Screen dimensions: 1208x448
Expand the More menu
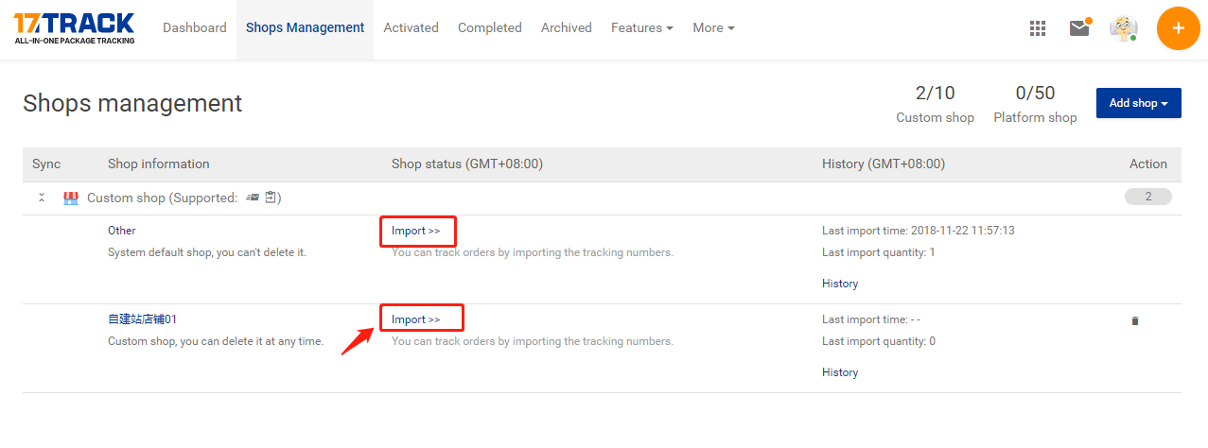tap(713, 28)
